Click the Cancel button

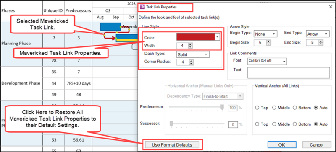point(317,145)
